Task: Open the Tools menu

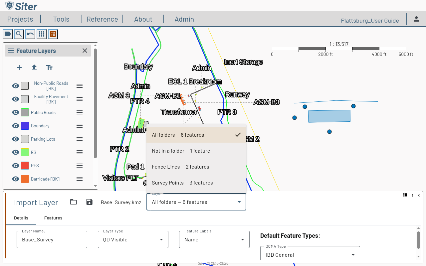Action: pos(61,19)
